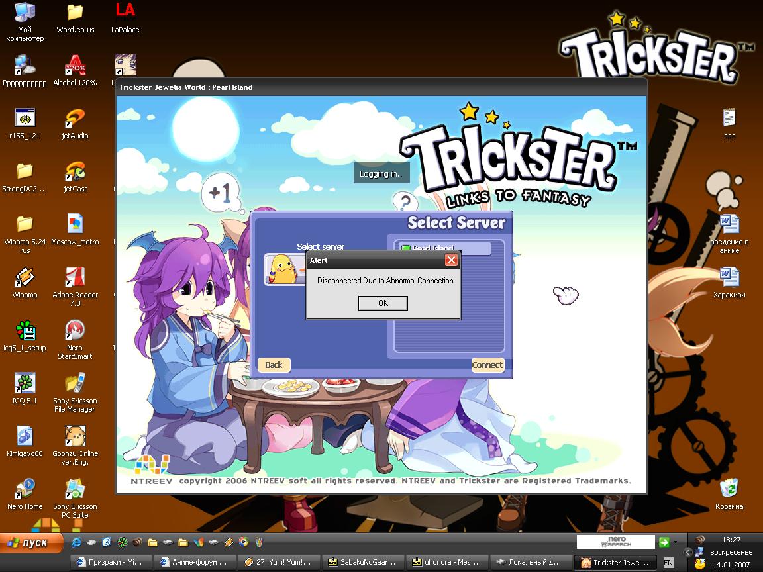Select the Word.en-us folder on desktop
The height and width of the screenshot is (572, 763).
tap(75, 19)
